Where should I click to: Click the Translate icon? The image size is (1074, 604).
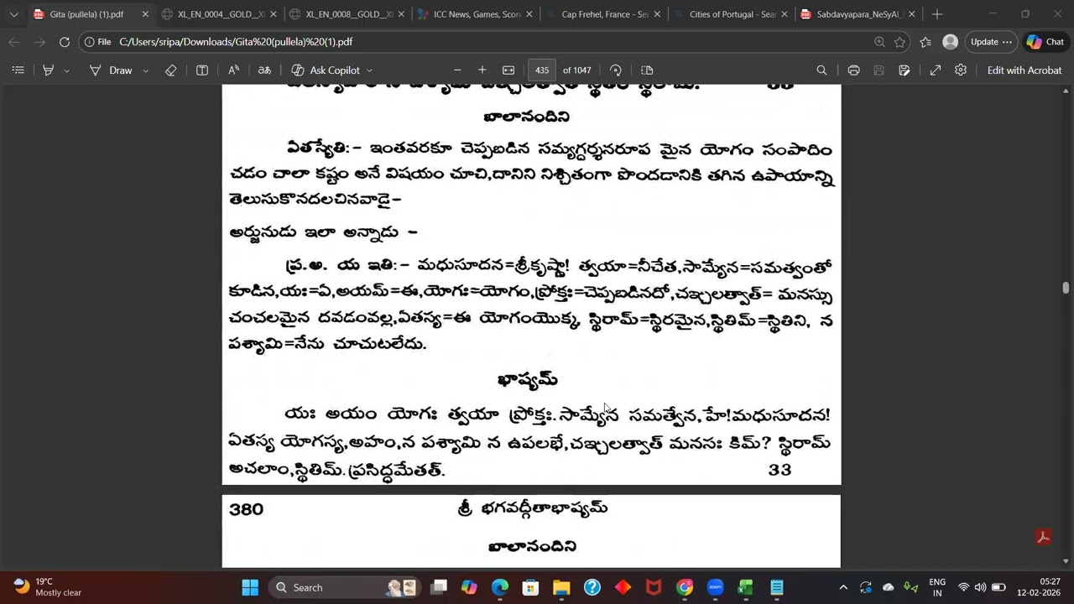264,70
